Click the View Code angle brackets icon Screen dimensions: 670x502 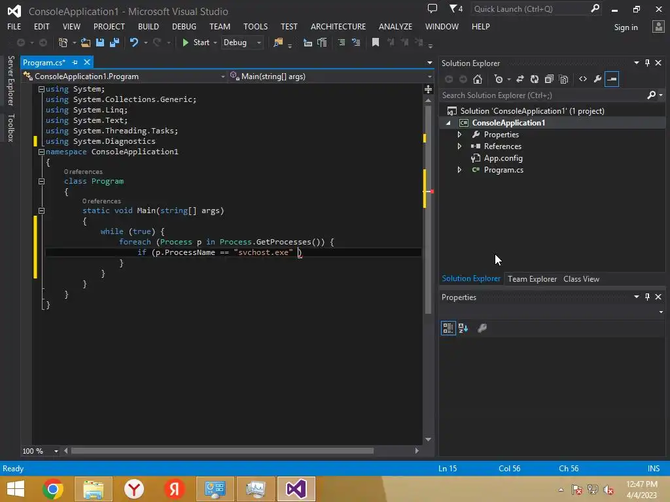pos(583,79)
